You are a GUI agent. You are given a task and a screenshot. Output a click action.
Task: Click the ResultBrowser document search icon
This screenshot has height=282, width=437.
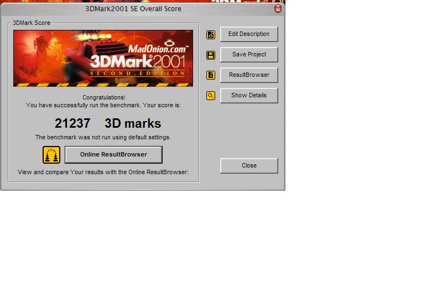click(210, 75)
